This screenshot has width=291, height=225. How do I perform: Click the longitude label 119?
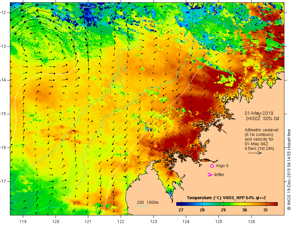(23, 221)
